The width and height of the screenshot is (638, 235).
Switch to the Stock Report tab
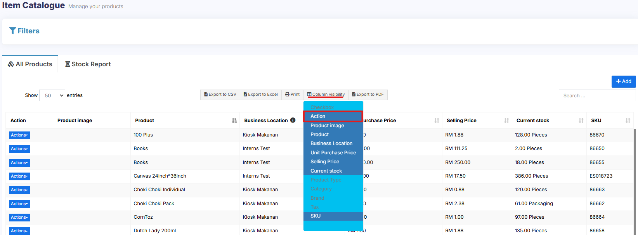pyautogui.click(x=88, y=64)
